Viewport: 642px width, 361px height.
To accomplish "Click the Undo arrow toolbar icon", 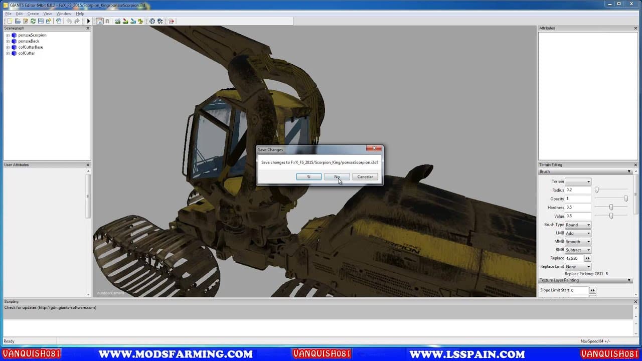I will (69, 21).
